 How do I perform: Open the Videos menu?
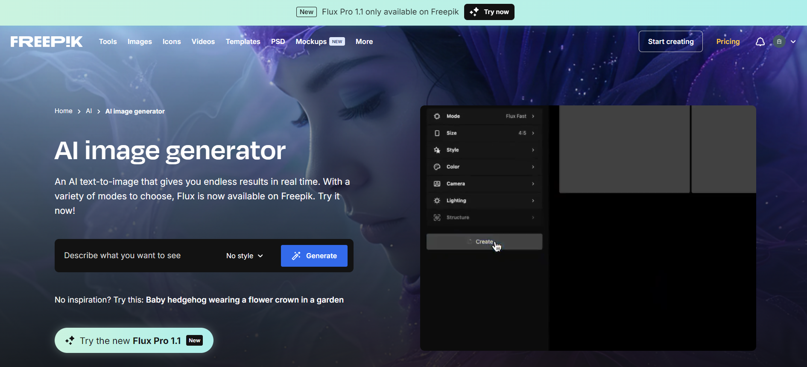pyautogui.click(x=203, y=41)
